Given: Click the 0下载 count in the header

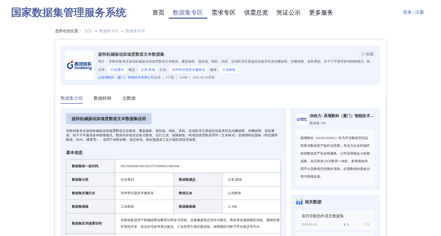Looking at the screenshot, I should coord(170,77).
